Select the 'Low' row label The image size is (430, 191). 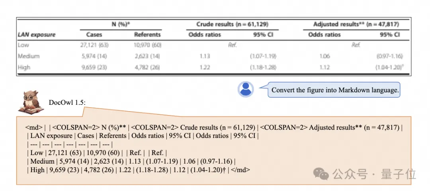point(23,45)
